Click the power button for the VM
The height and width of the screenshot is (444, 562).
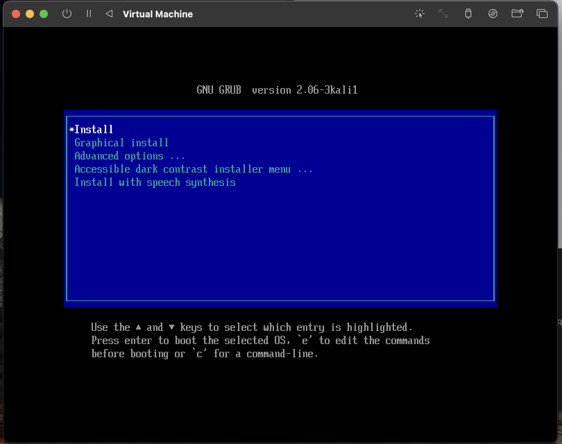coord(67,14)
